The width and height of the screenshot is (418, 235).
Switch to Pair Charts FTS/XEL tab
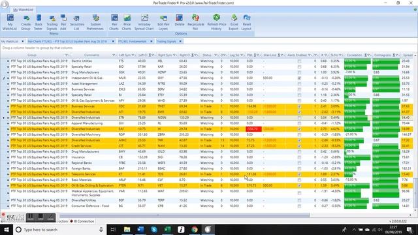pos(67,42)
